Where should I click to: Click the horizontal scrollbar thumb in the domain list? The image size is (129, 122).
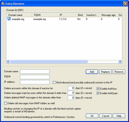pyautogui.click(x=49, y=61)
